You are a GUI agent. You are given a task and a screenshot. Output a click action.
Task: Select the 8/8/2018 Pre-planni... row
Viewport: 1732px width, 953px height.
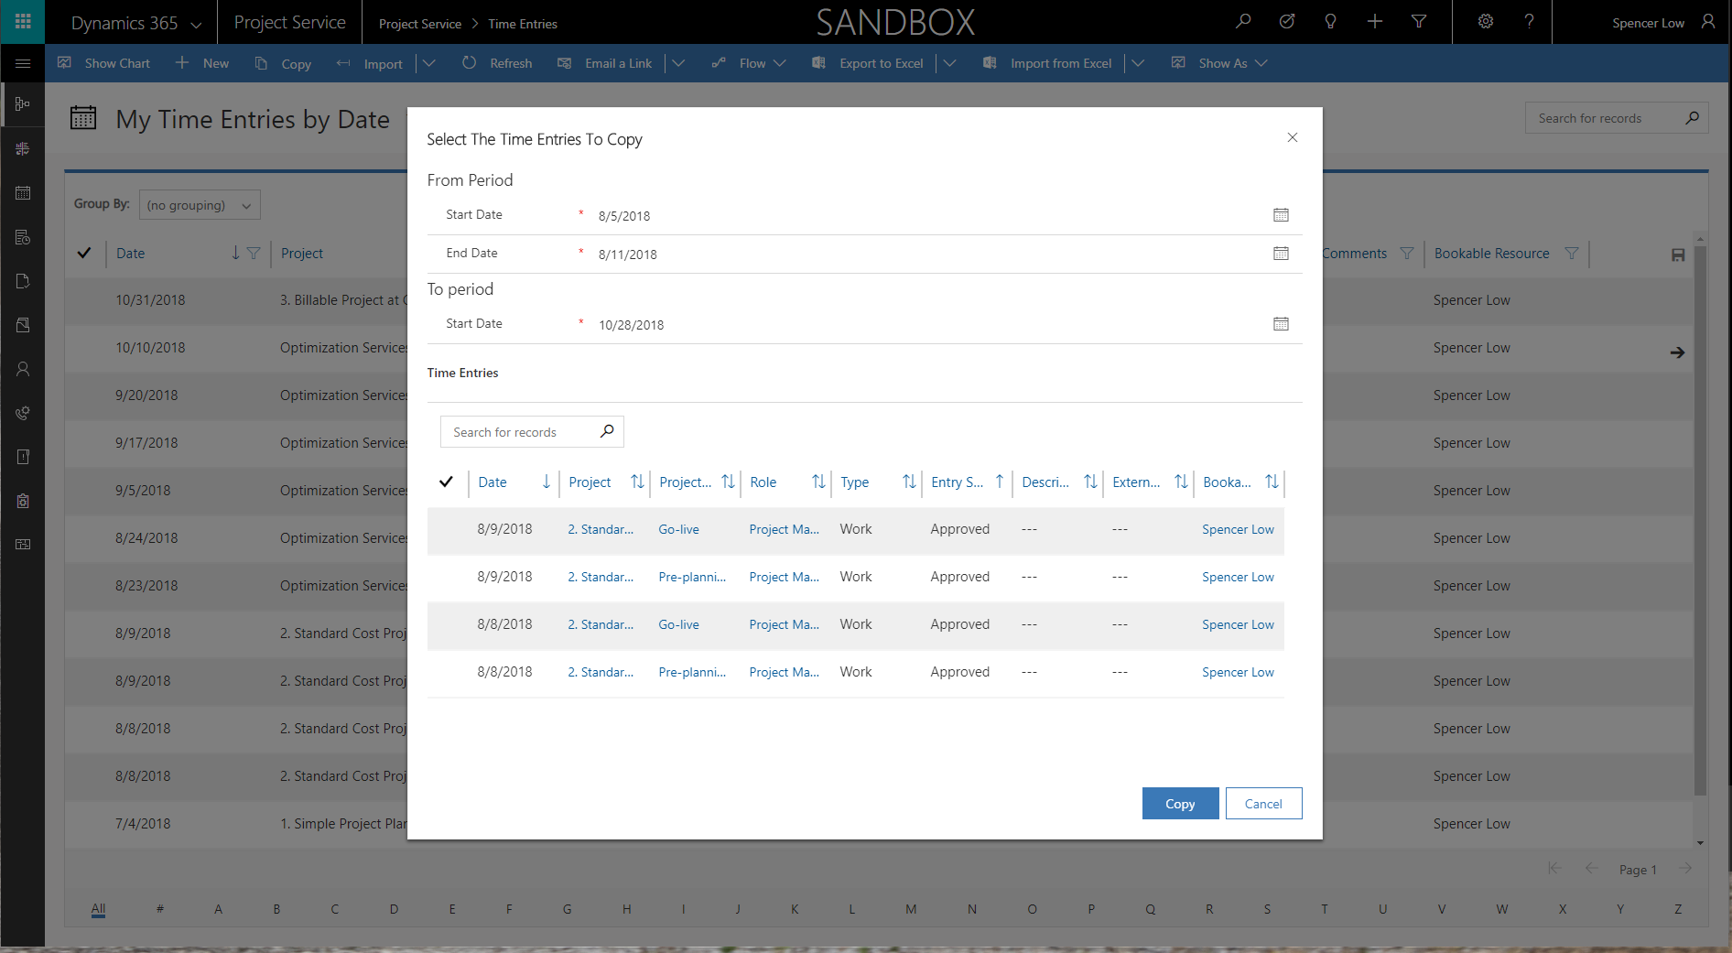pos(855,673)
